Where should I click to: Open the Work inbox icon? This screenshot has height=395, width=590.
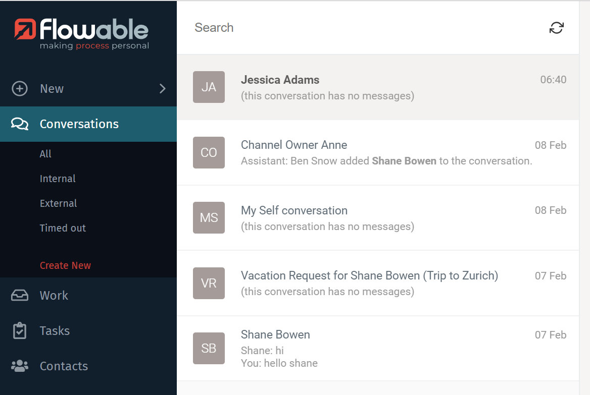click(19, 295)
